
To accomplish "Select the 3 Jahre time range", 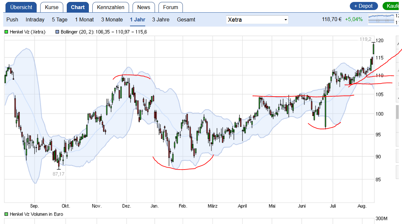I will point(161,20).
